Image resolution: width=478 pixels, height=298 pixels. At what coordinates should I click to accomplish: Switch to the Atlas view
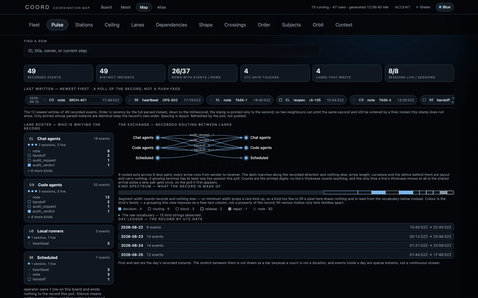(162, 7)
